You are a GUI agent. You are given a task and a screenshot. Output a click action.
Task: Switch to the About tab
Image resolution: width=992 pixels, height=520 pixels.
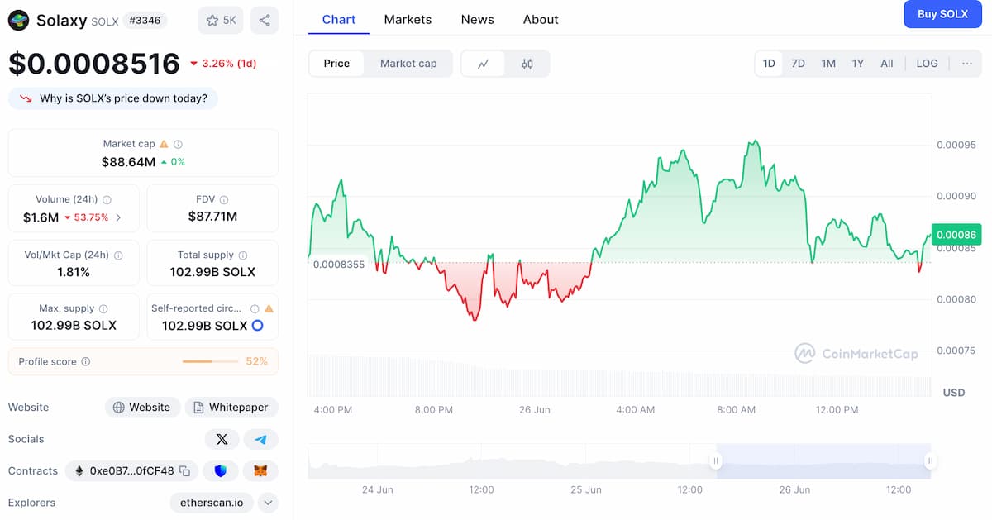(541, 19)
